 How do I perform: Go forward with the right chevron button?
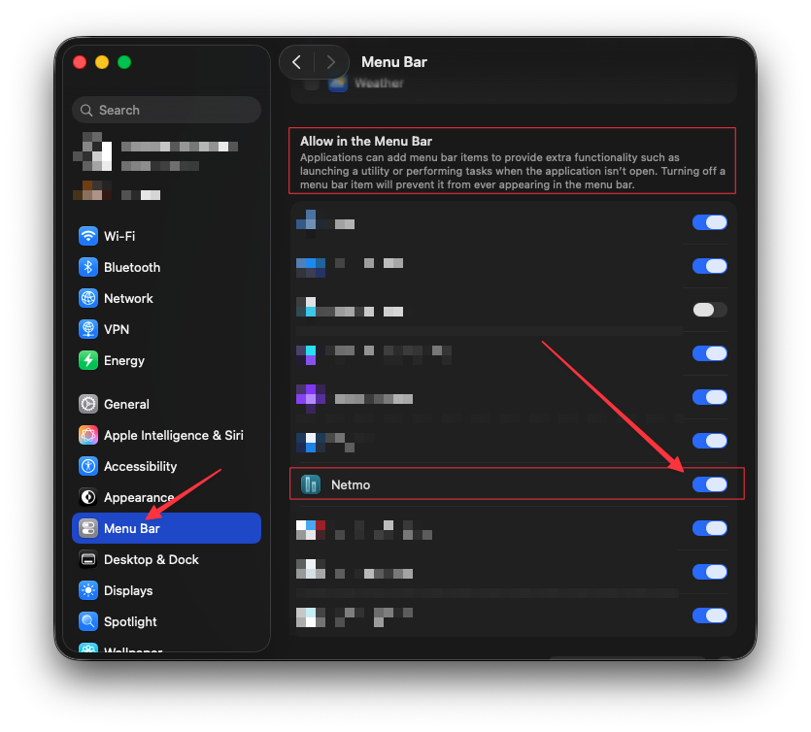point(330,62)
